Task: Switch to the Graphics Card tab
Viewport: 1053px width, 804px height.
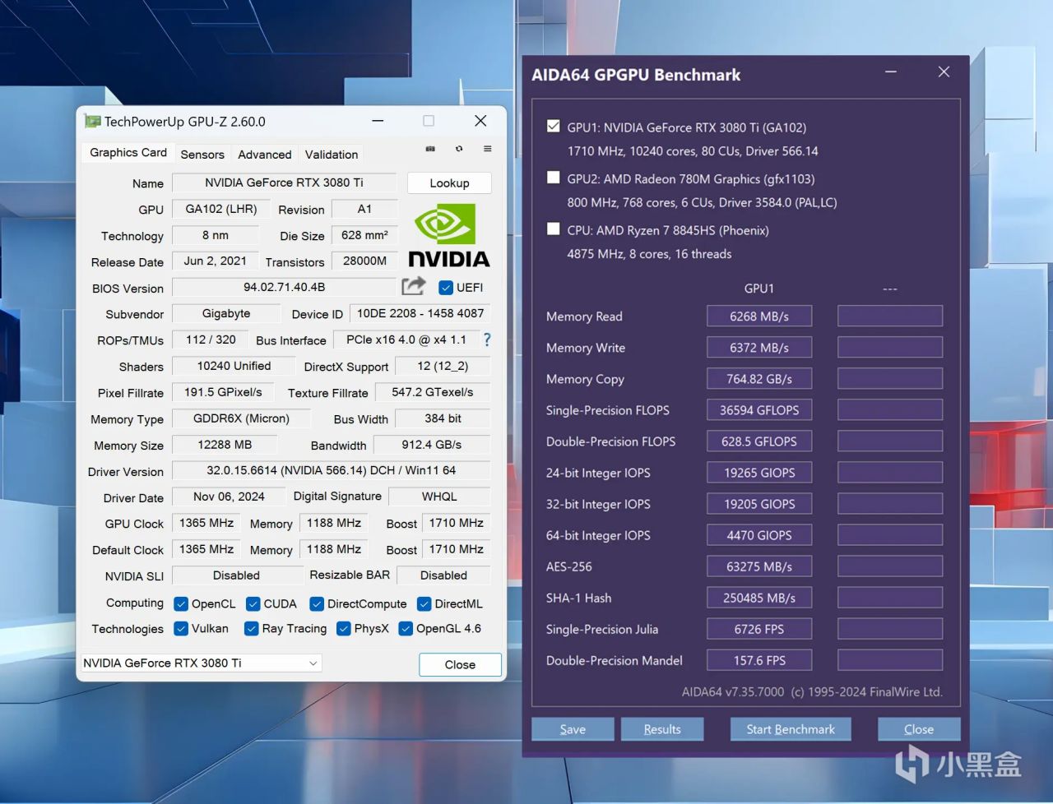Action: [128, 153]
